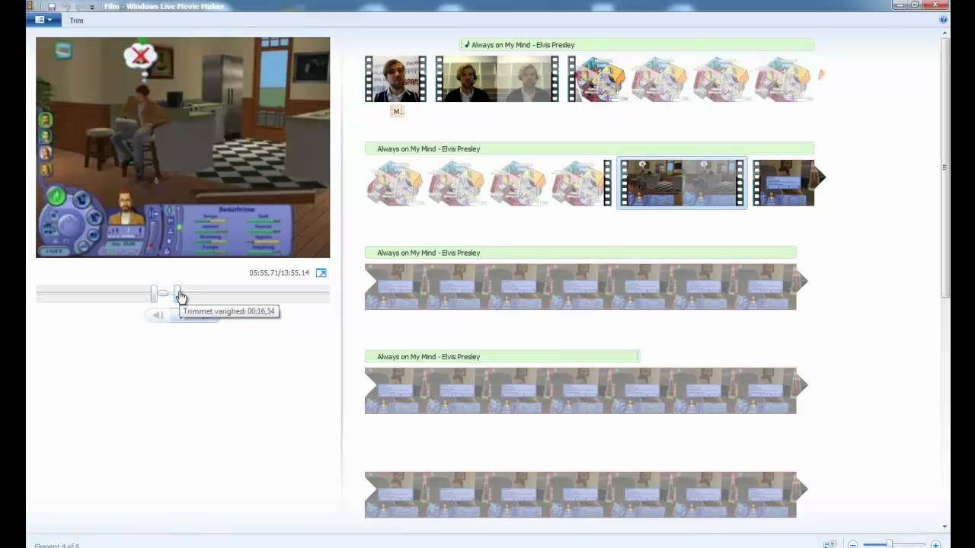Select the fifth row Sims clip strip
975x548 pixels.
585,495
